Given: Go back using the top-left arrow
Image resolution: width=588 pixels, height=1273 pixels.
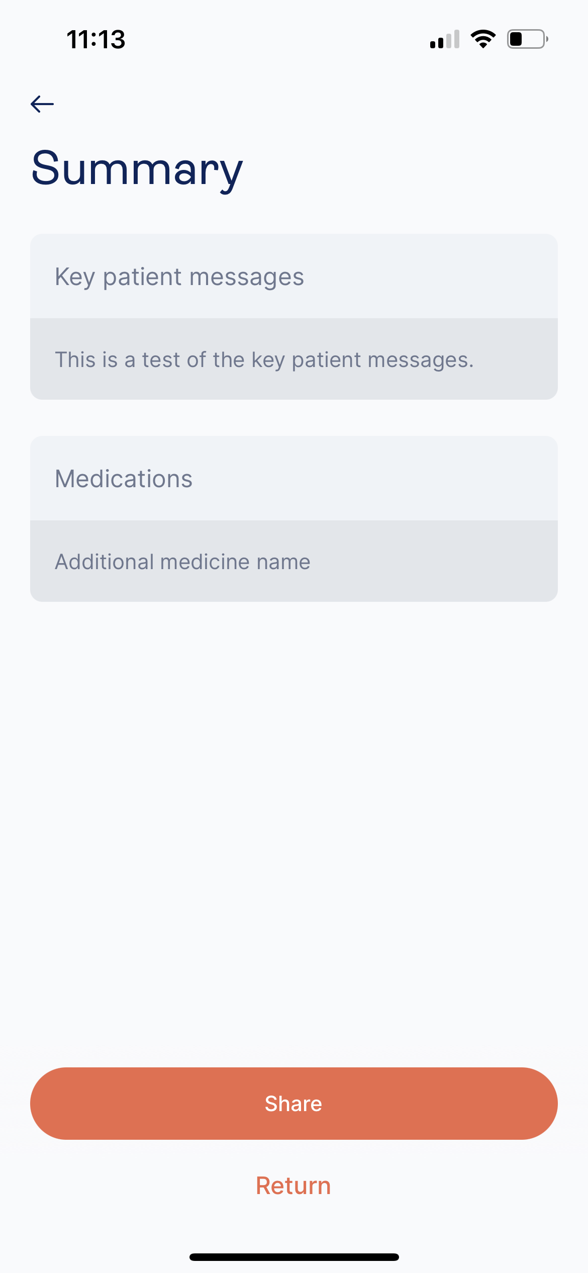Looking at the screenshot, I should coord(42,104).
